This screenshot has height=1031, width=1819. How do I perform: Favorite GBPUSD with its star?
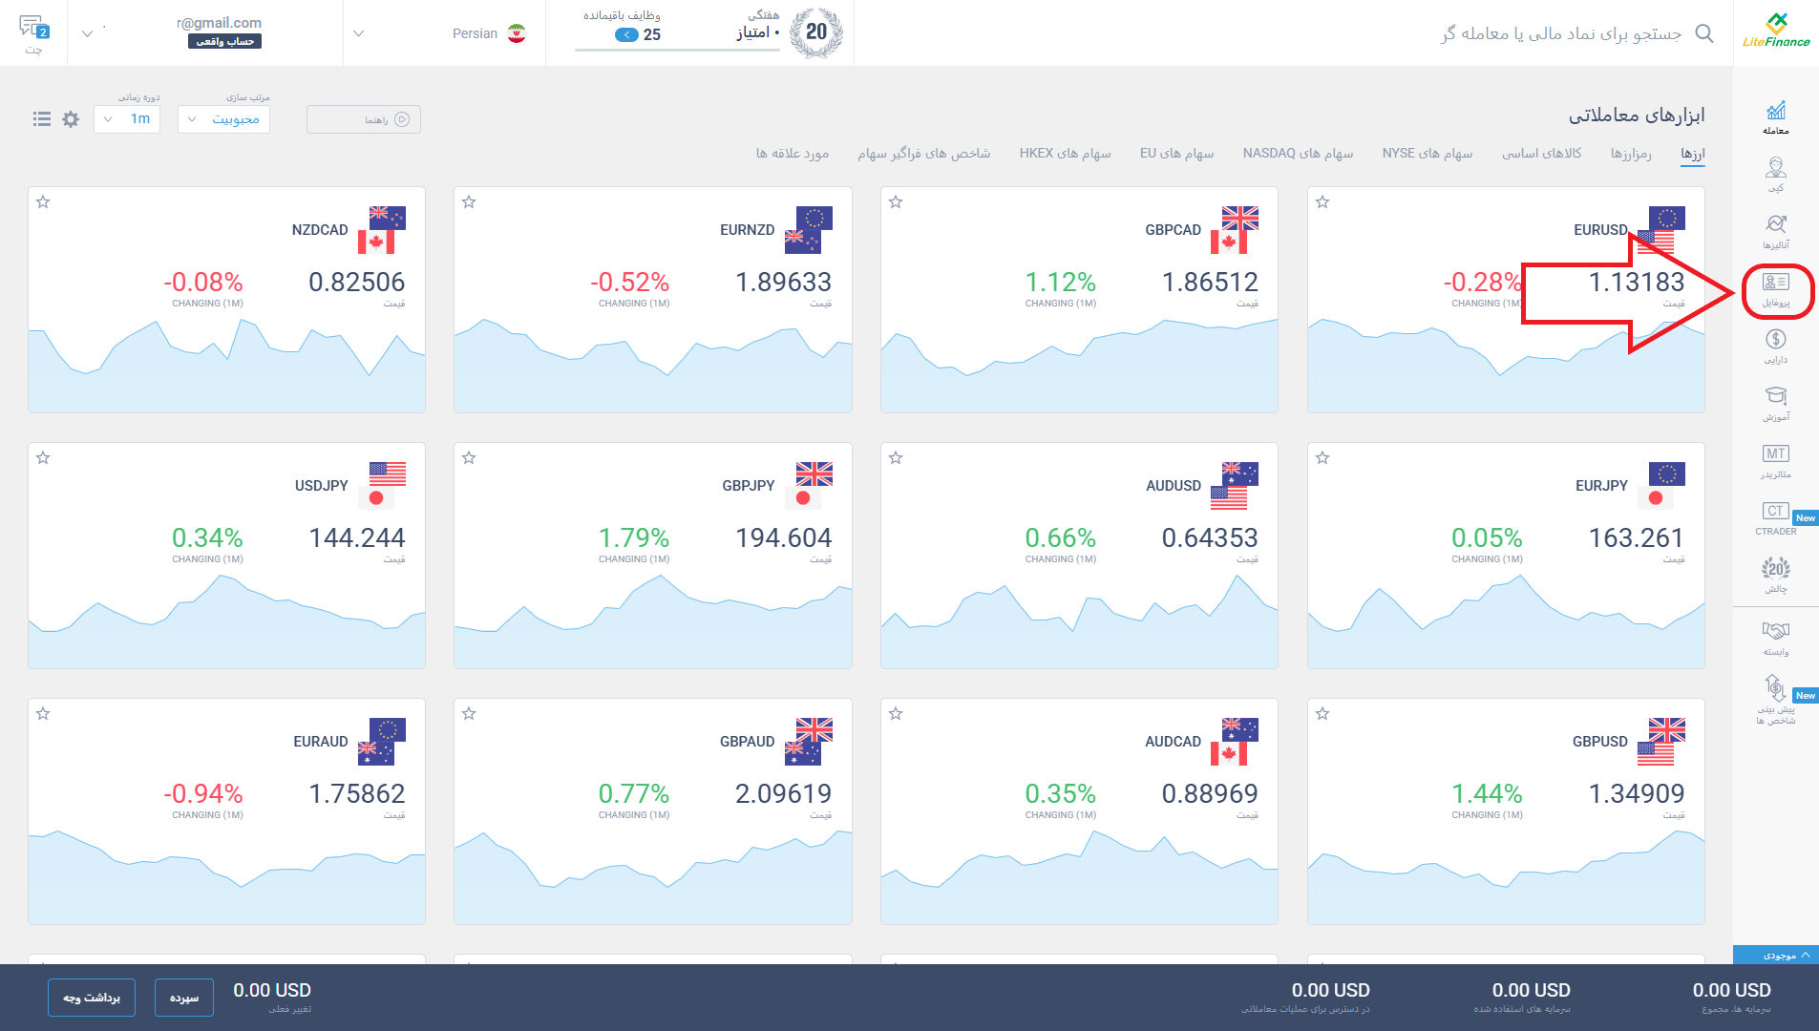(x=1322, y=713)
